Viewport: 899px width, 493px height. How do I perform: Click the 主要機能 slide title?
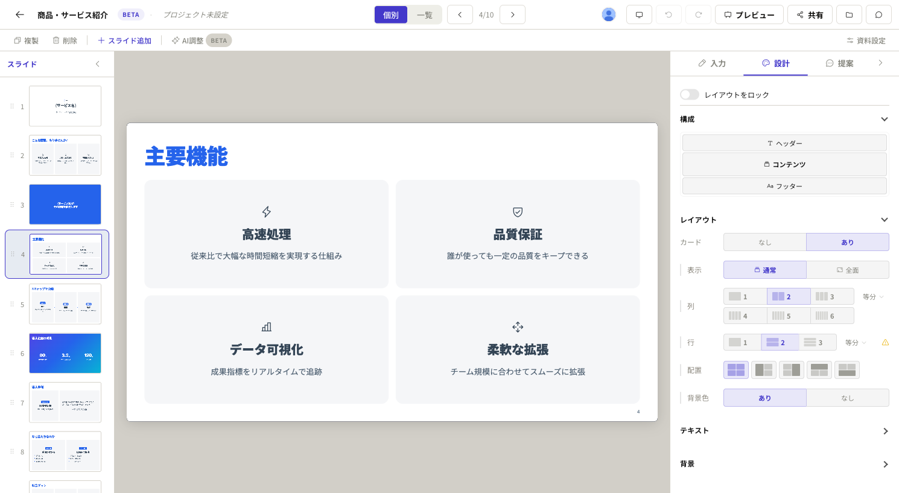[186, 157]
